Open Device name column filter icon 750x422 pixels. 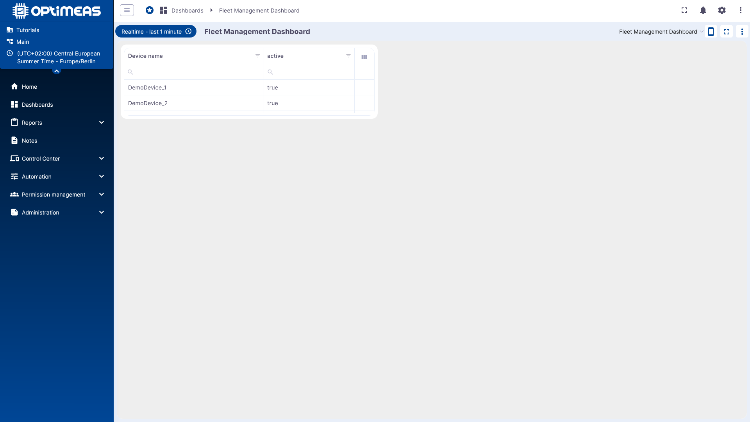[x=258, y=56]
